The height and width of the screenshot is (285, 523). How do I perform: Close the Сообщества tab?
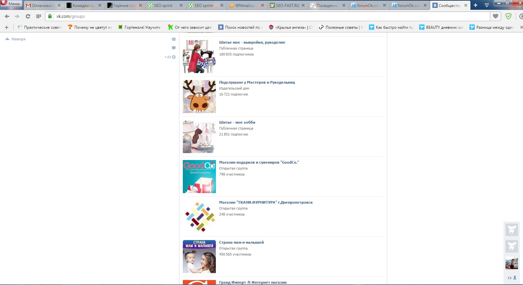point(466,5)
